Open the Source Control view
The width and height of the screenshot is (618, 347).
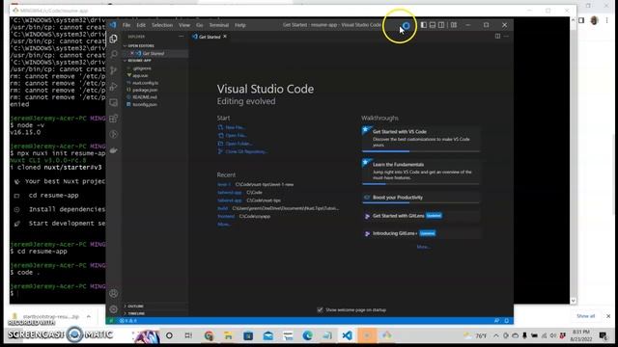[x=114, y=70]
